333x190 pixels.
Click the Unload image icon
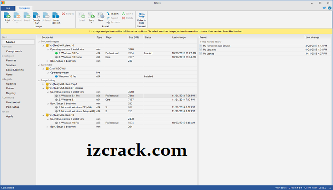(x=46, y=16)
